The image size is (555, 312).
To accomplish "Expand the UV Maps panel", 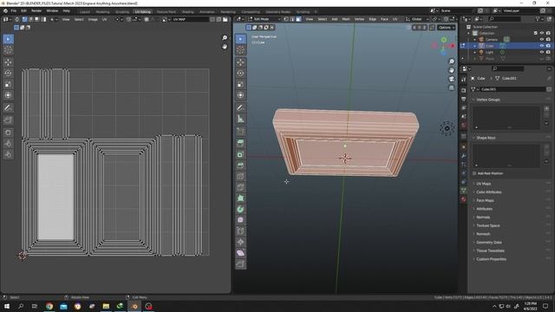I will [x=484, y=184].
